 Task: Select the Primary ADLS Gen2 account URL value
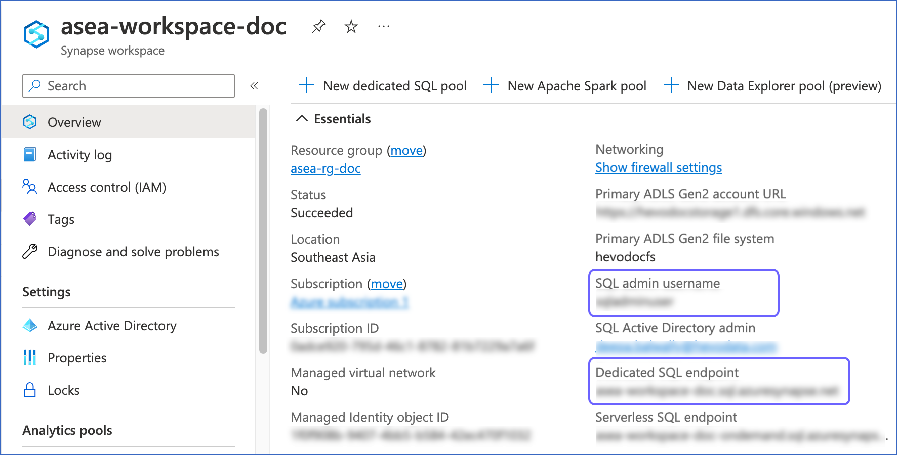[x=730, y=212]
